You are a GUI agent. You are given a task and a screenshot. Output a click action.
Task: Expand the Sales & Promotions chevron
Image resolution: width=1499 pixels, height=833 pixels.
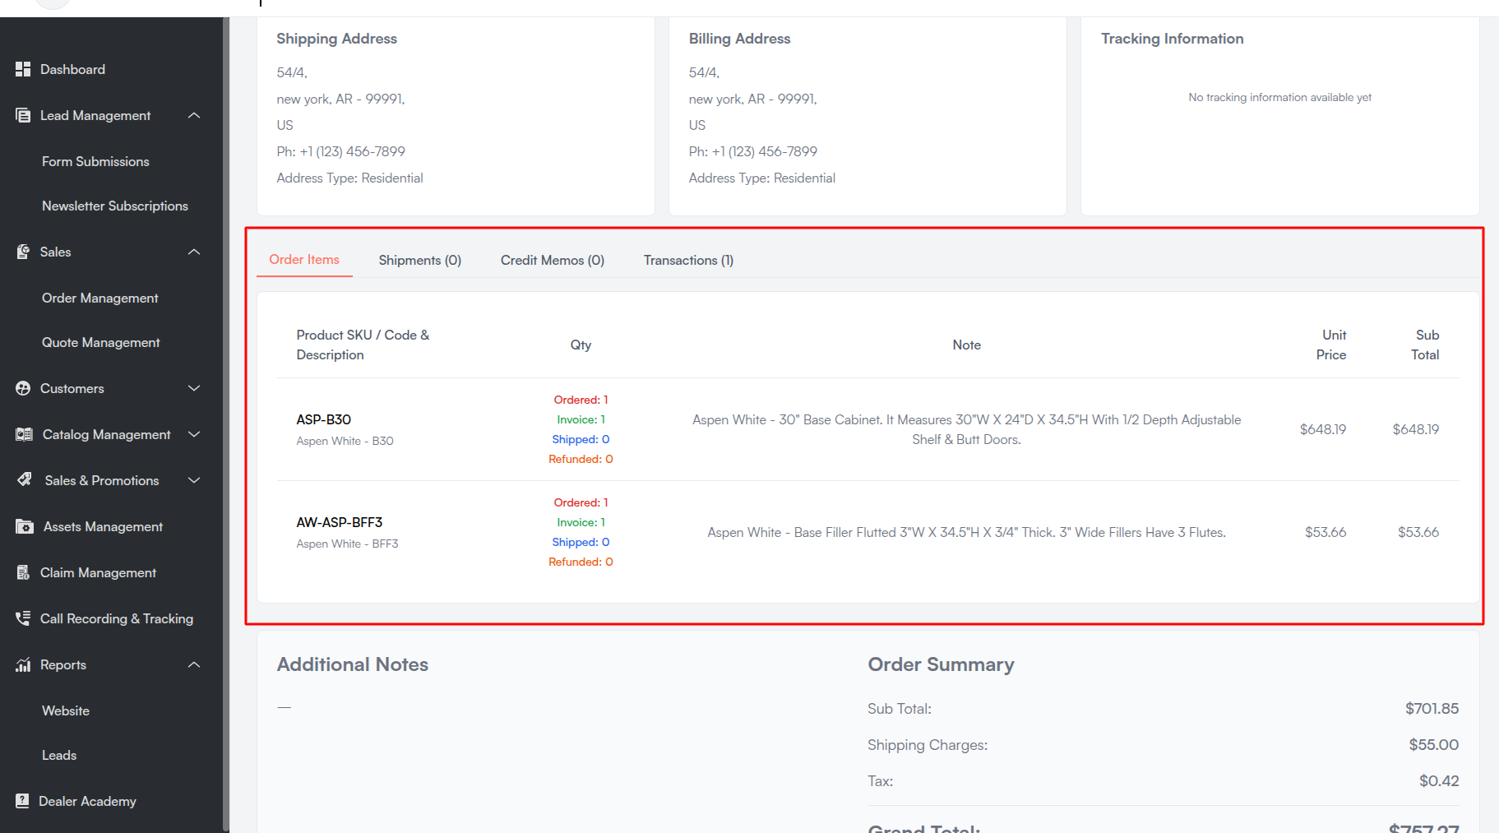click(x=194, y=480)
